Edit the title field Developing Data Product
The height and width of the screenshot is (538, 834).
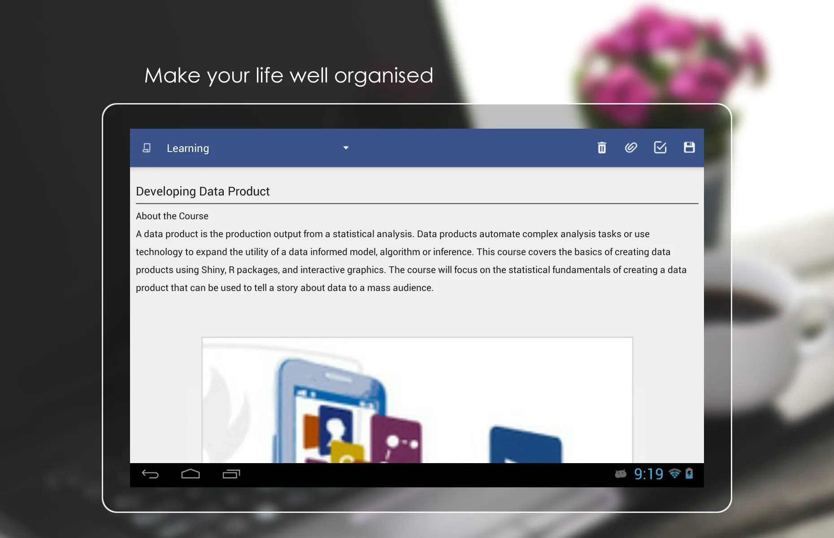coord(417,191)
